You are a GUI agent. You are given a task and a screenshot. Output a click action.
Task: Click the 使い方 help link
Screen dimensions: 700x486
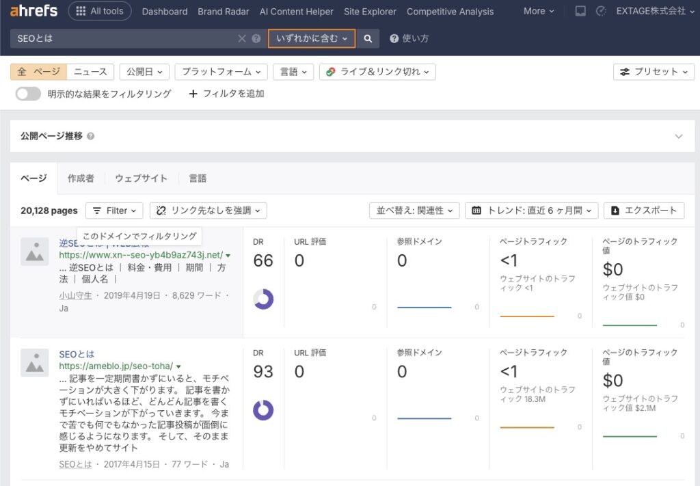pos(409,38)
